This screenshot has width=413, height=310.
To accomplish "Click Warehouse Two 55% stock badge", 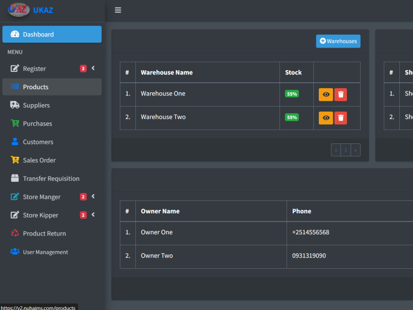I will tap(292, 117).
